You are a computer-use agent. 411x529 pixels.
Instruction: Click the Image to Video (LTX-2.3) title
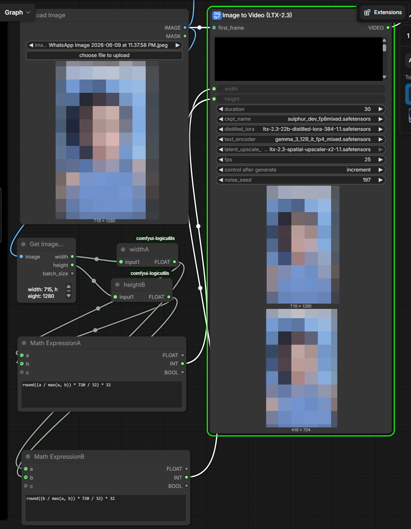click(x=257, y=15)
